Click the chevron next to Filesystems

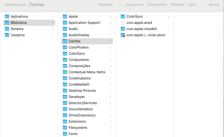click(110, 128)
